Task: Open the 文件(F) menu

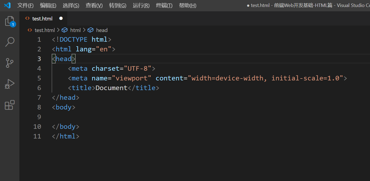Action: [x=25, y=5]
